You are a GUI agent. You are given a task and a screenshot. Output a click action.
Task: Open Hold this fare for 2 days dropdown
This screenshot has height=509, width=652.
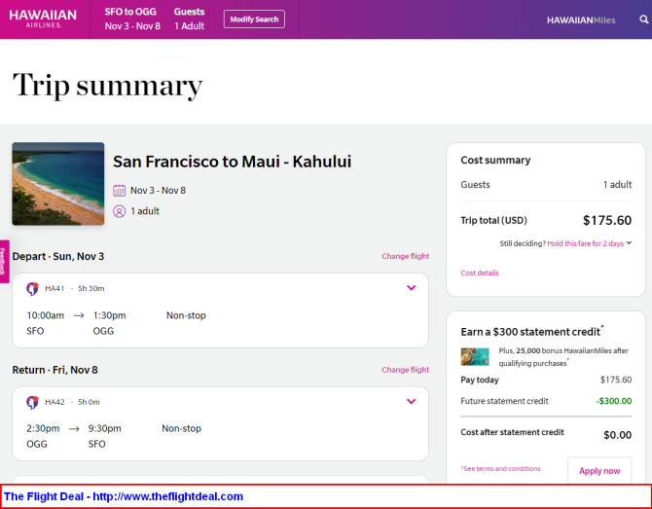tap(589, 243)
